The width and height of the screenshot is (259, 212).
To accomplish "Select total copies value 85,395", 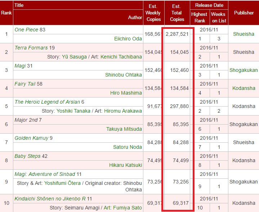I will pos(181,124).
